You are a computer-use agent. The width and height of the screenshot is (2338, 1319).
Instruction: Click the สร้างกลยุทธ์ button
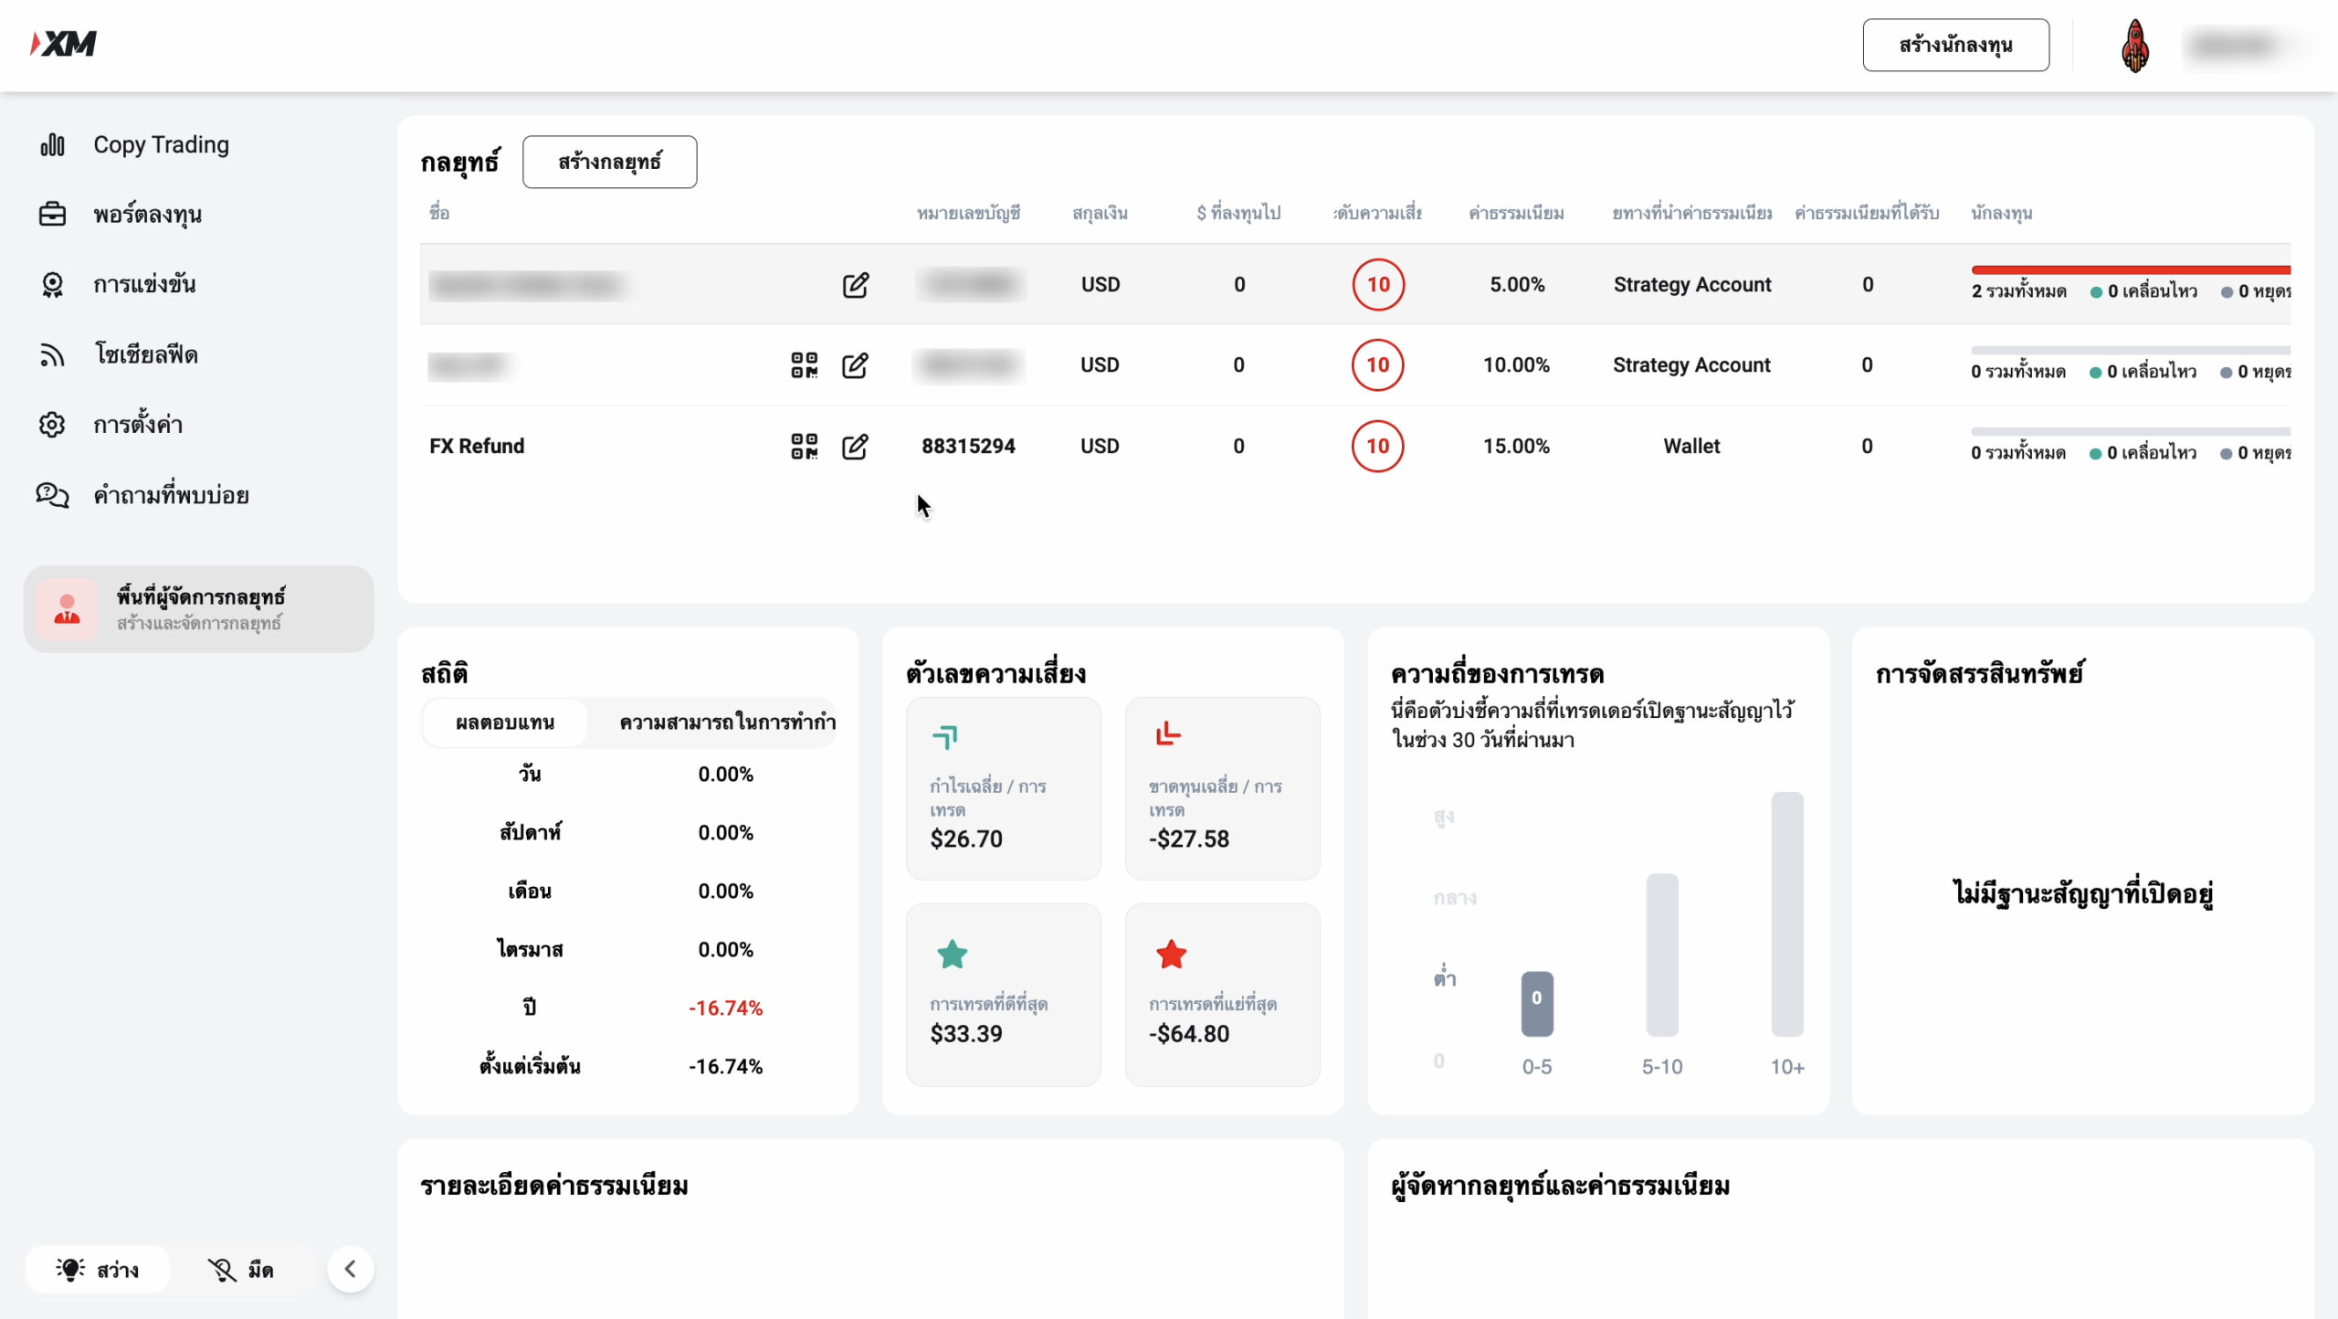pos(609,162)
